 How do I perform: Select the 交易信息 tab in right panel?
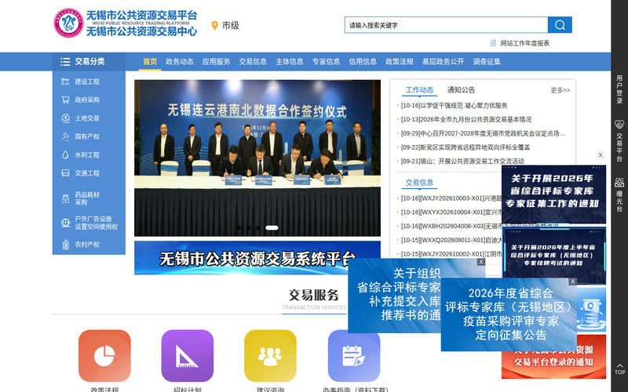[x=419, y=183]
